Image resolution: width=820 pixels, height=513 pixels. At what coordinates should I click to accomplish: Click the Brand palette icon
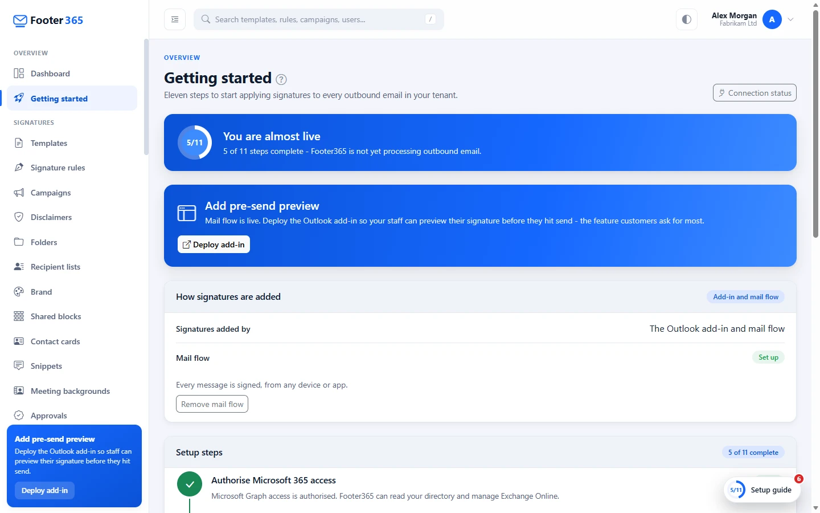click(x=19, y=292)
